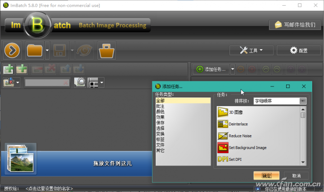Select 保存 in the task type list

[x=183, y=123]
